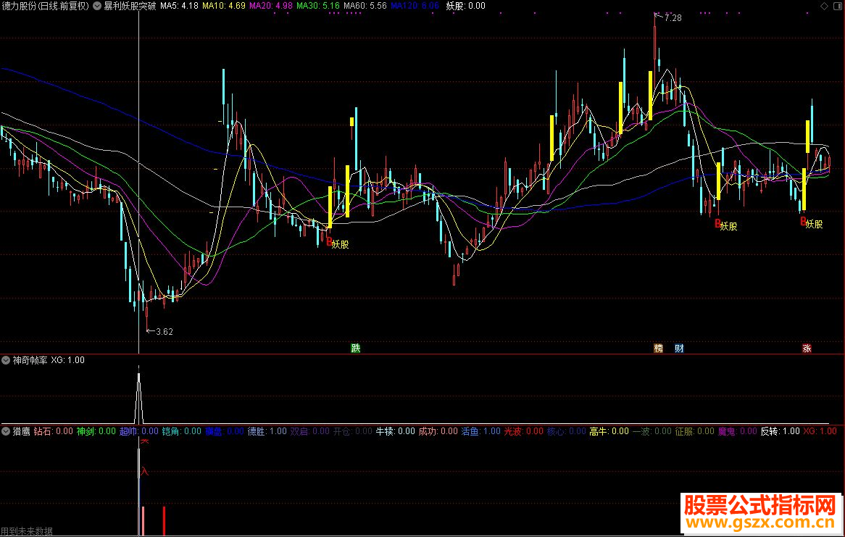845x537 pixels.
Task: Click the MA5: 4.18 label
Action: click(x=180, y=6)
